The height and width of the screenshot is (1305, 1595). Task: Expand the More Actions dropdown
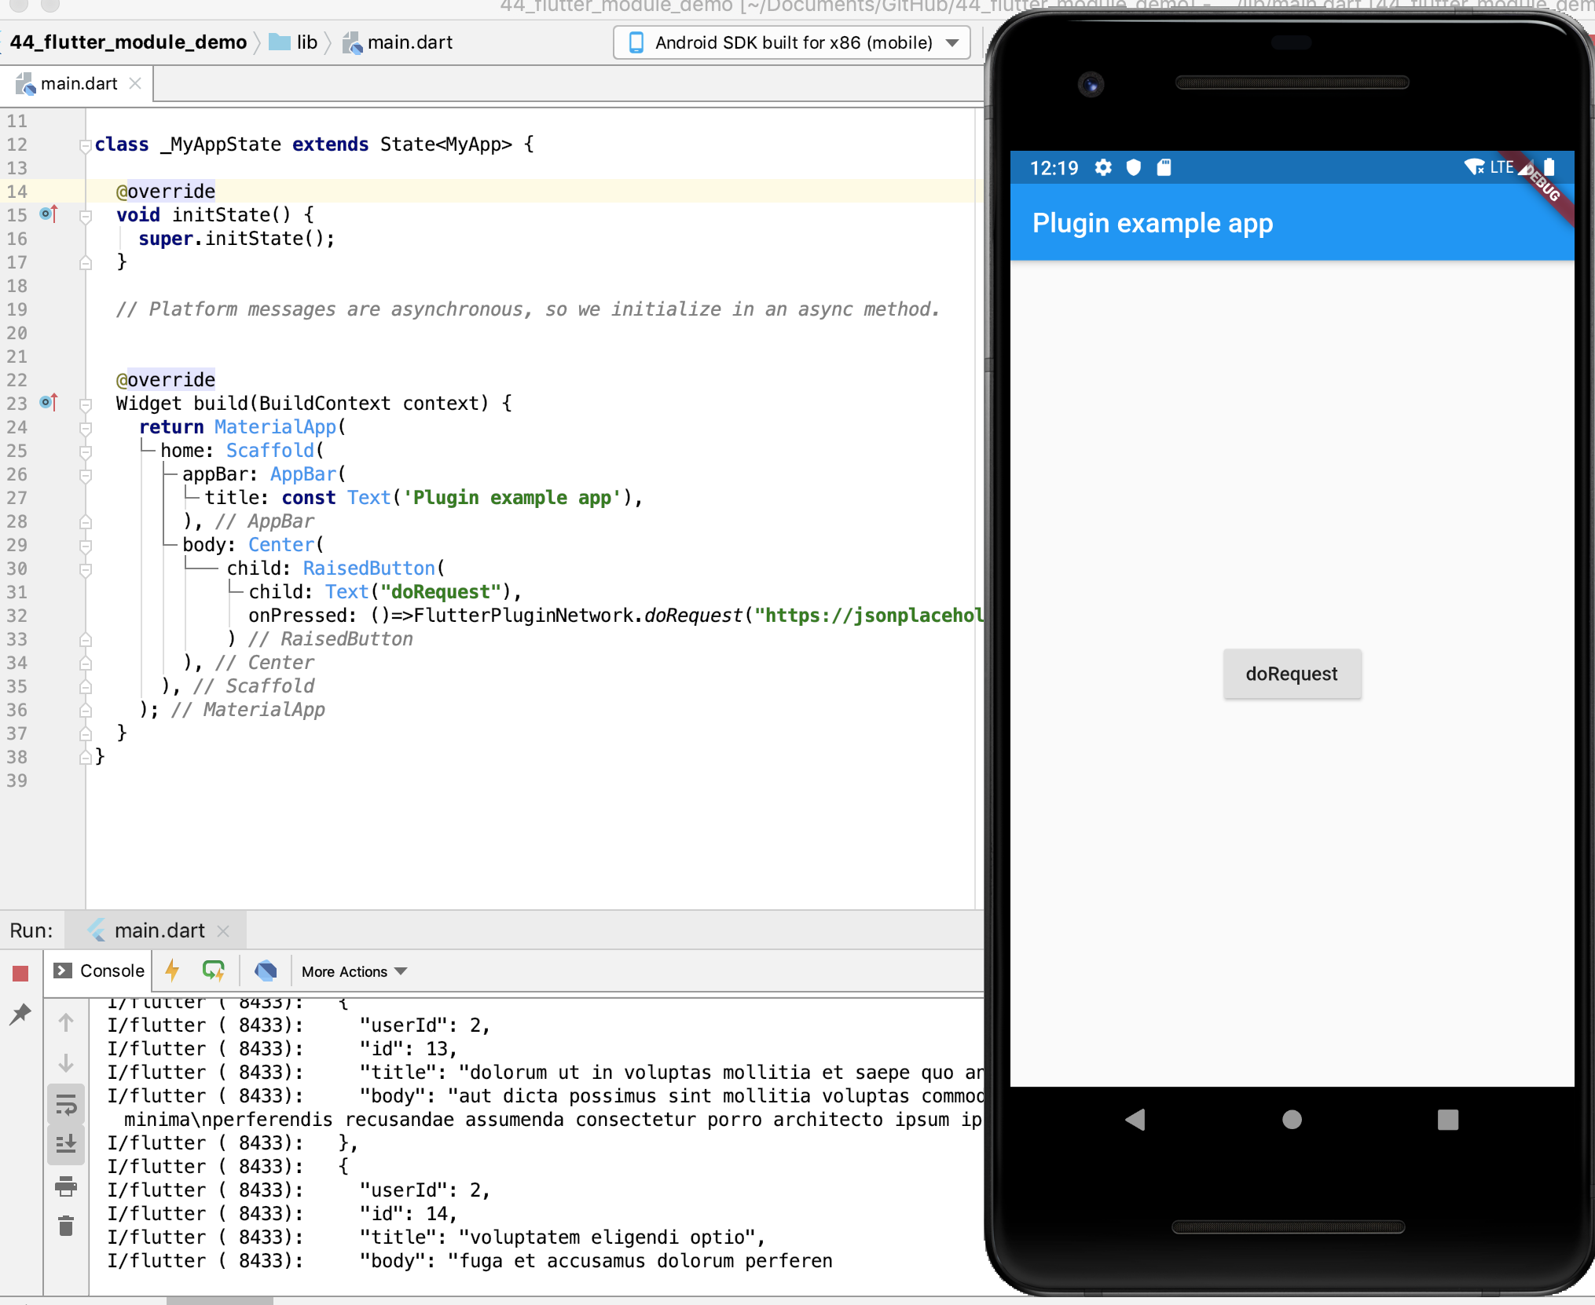point(354,971)
